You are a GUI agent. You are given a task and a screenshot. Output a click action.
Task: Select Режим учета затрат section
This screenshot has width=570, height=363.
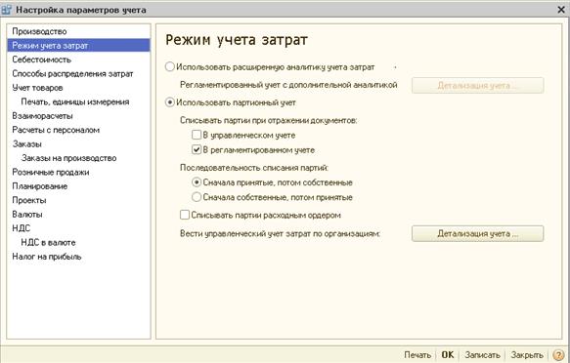pos(78,46)
